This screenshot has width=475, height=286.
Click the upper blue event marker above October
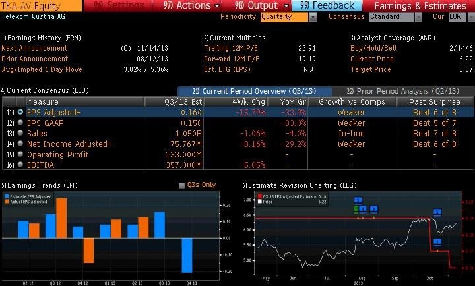pyautogui.click(x=437, y=212)
